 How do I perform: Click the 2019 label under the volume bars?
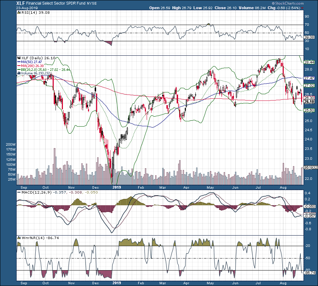click(117, 187)
